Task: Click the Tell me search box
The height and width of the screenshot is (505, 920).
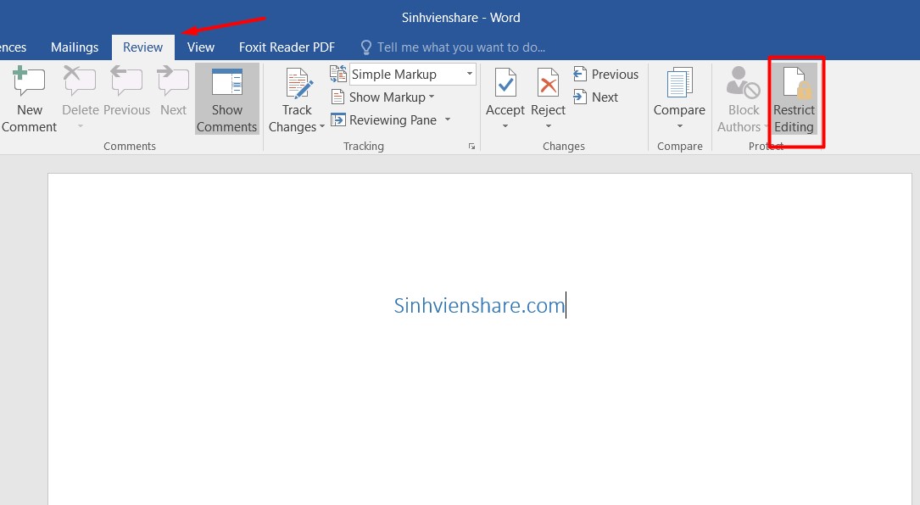Action: tap(460, 47)
